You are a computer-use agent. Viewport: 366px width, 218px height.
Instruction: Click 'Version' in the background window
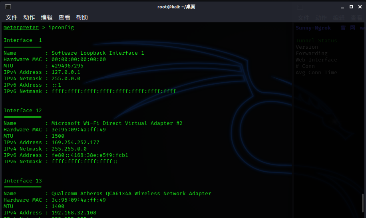click(x=307, y=47)
